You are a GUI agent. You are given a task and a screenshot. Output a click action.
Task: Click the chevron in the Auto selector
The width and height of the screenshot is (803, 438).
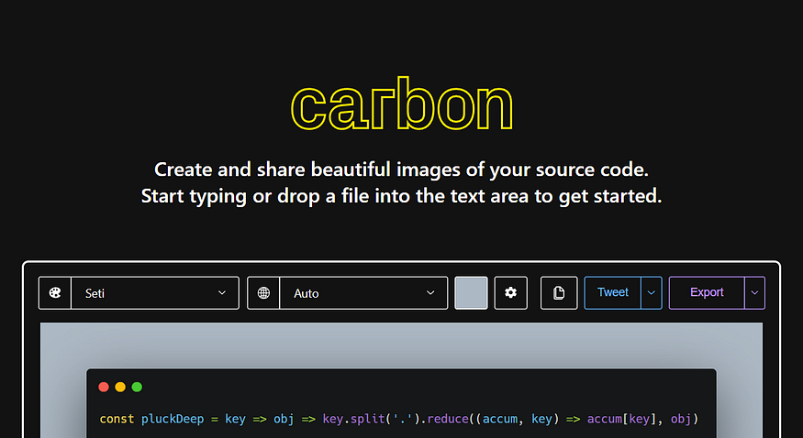[x=430, y=293]
